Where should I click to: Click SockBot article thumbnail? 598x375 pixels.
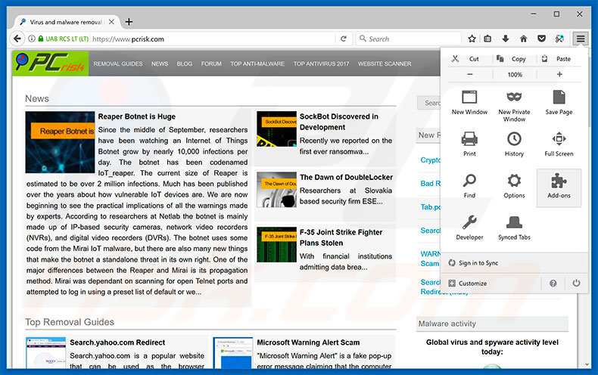coord(276,129)
